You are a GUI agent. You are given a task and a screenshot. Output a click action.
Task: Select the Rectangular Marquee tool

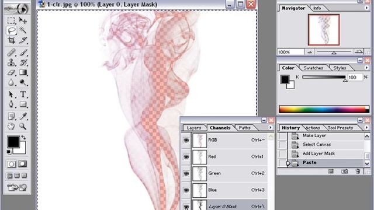(x=11, y=20)
